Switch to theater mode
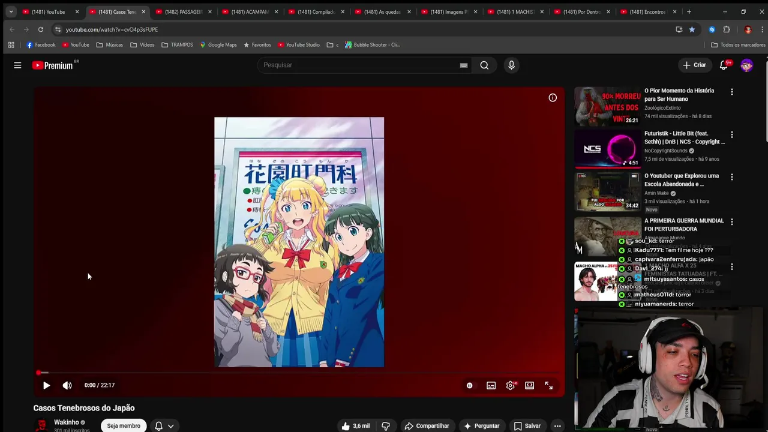Image resolution: width=768 pixels, height=432 pixels. click(529, 385)
